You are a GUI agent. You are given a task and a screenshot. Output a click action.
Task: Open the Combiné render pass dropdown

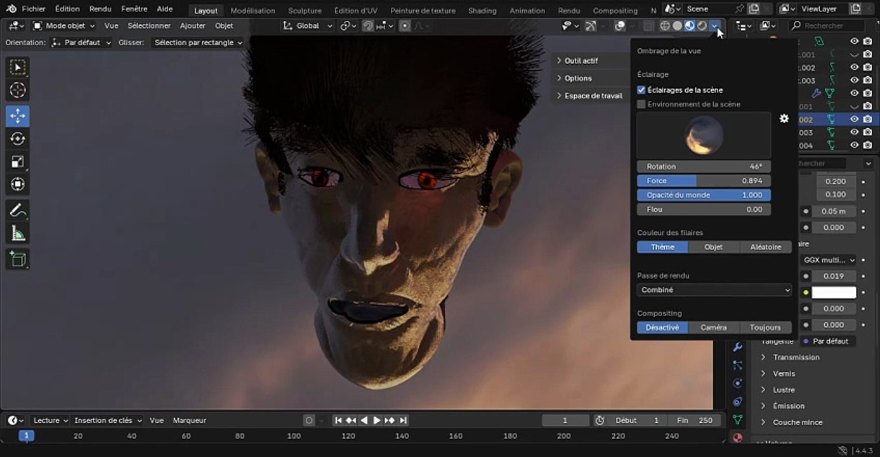click(x=714, y=290)
